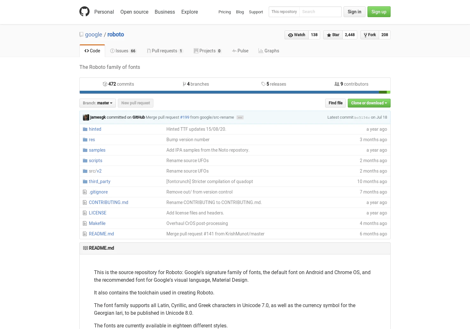Open the Issues tab
Screen dimensions: 470x329
(x=123, y=51)
